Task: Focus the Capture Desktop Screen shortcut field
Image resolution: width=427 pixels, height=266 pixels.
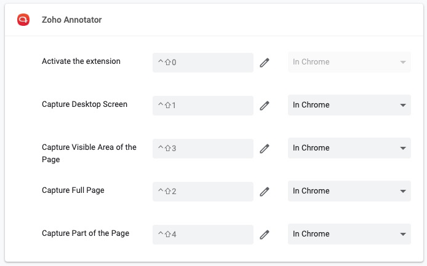Action: (x=202, y=105)
